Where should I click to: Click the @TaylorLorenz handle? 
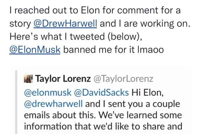[x=123, y=79]
